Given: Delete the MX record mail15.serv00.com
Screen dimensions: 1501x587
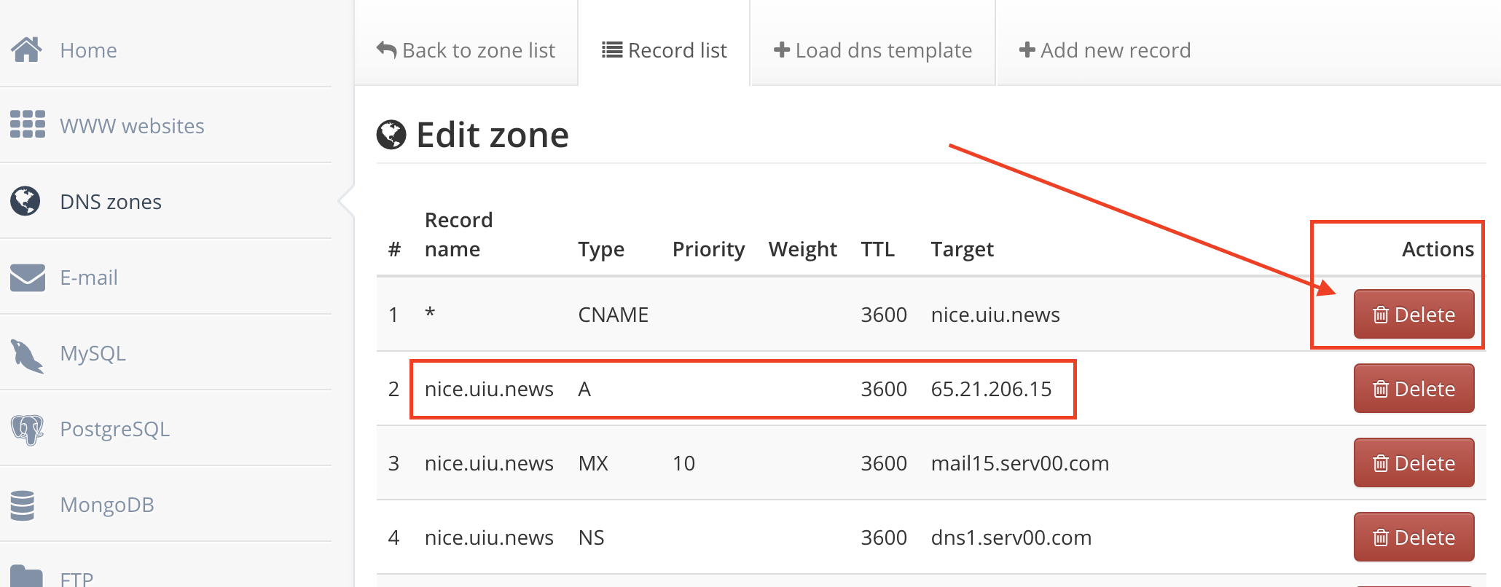Looking at the screenshot, I should tap(1414, 463).
